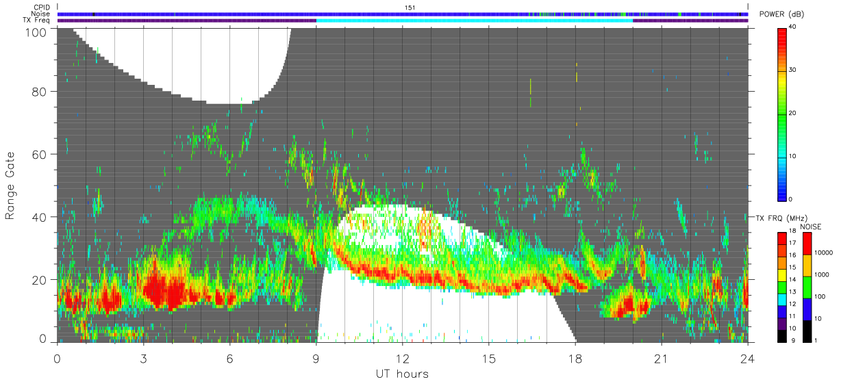Pick the blue 11–12 MHz TX FRQ swatch
The height and width of the screenshot is (388, 841).
[x=781, y=311]
